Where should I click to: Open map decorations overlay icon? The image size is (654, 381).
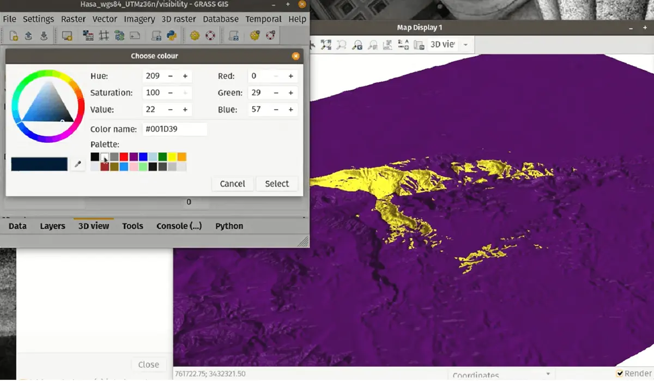[x=404, y=45]
